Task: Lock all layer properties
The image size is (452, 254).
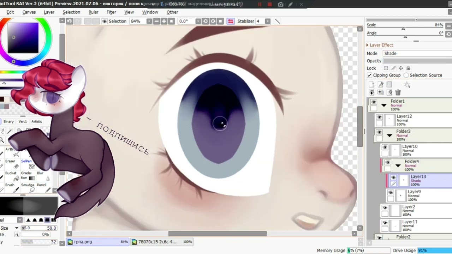Action: 408,68
